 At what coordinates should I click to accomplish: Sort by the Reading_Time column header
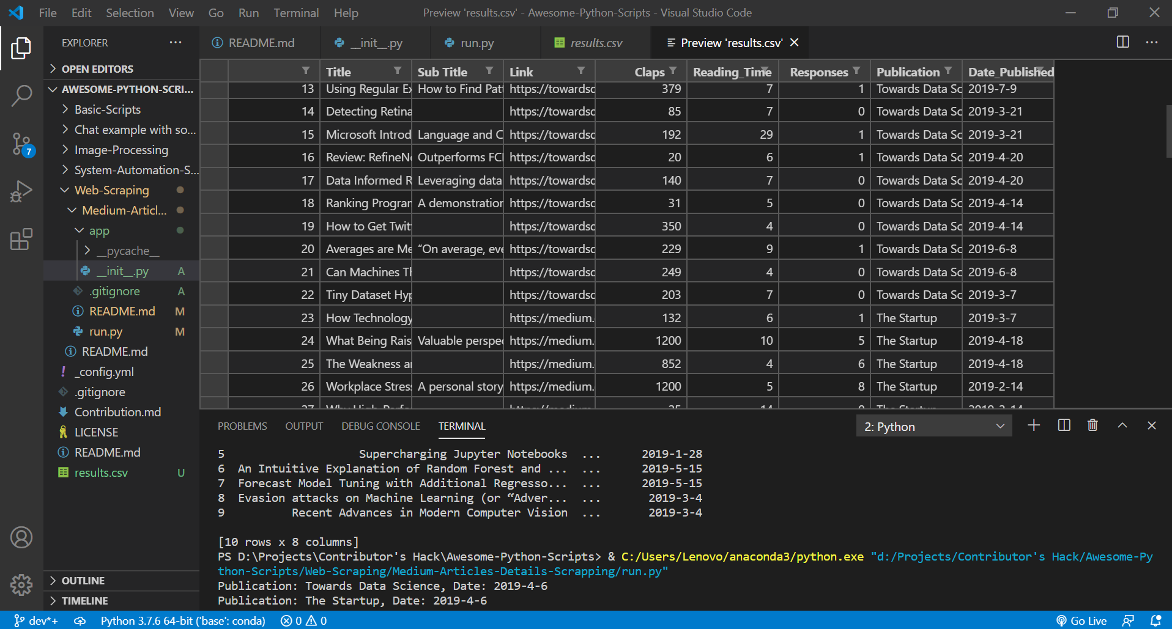click(x=732, y=72)
